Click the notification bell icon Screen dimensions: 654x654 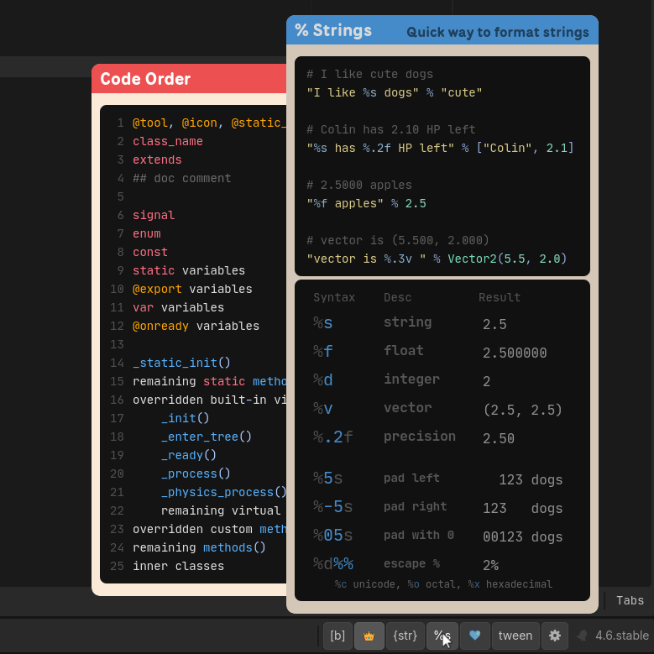(582, 636)
